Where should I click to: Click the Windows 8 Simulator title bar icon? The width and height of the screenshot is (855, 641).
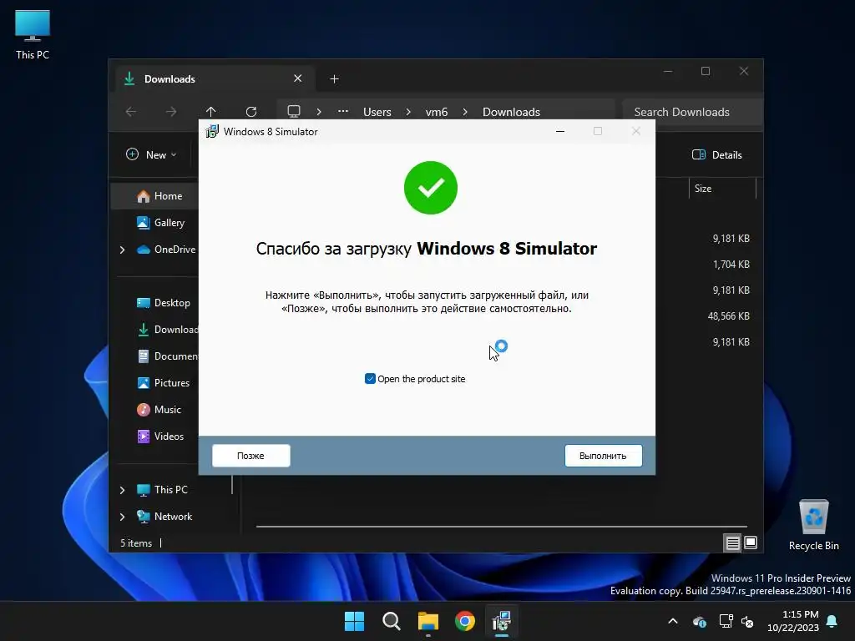[x=211, y=131]
